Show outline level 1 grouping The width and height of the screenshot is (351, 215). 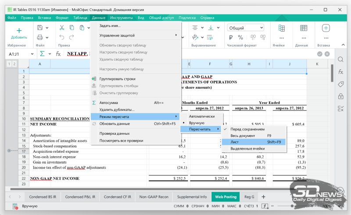(9, 64)
